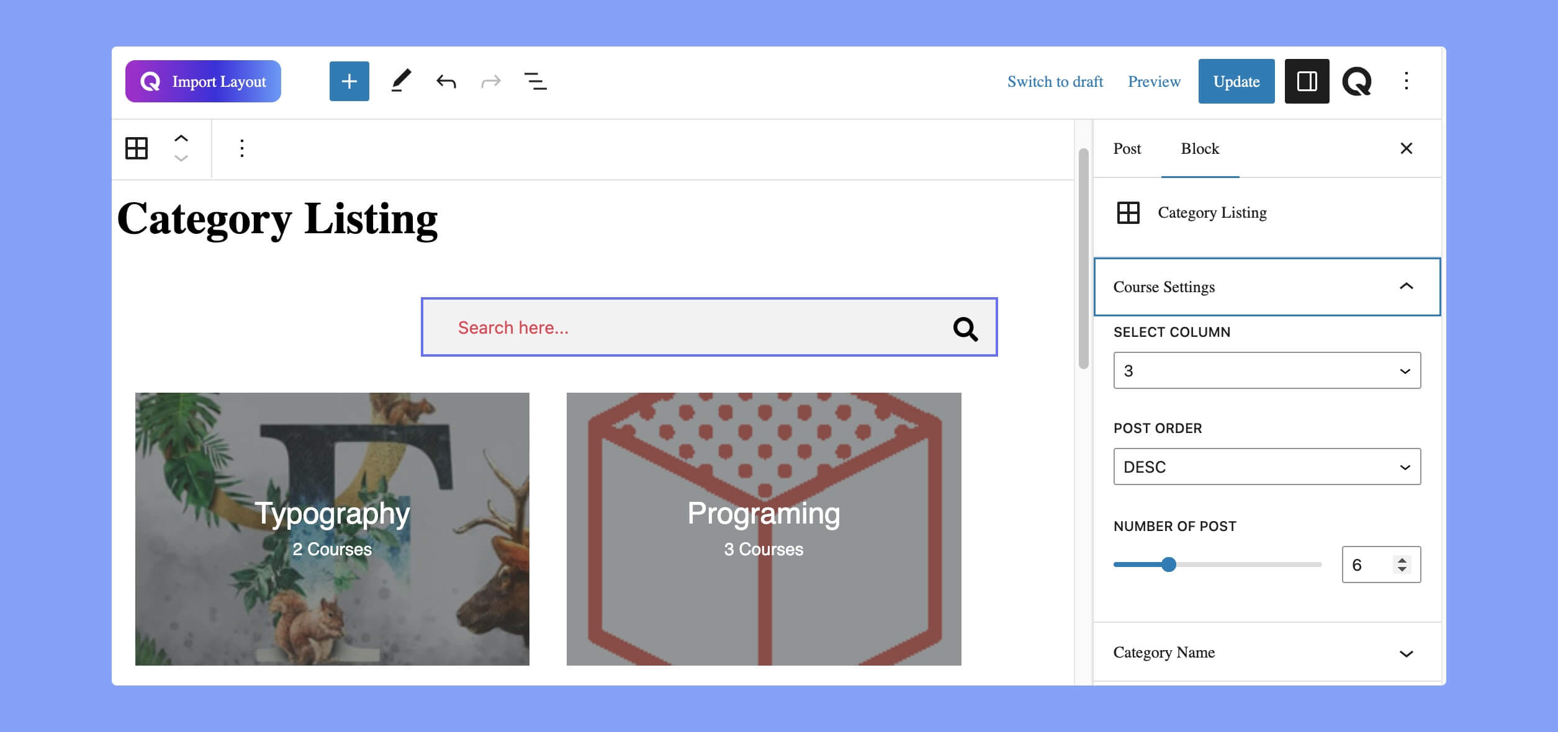
Task: Click the Preview button
Action: click(x=1153, y=81)
